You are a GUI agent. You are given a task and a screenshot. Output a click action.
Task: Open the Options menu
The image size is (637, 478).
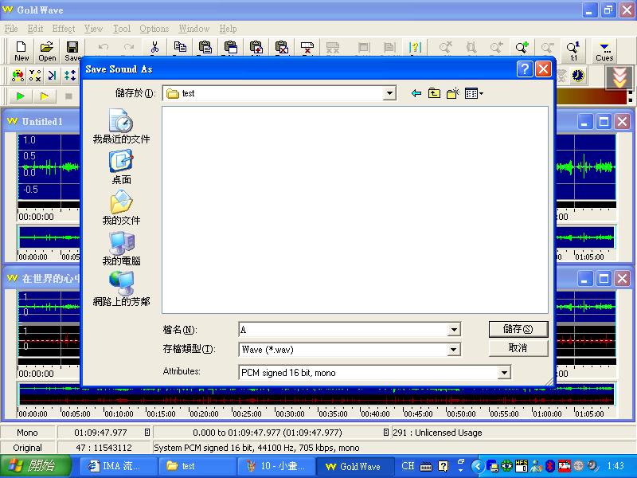click(x=154, y=29)
